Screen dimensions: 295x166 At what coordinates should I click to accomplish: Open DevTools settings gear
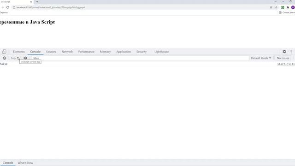pyautogui.click(x=284, y=52)
